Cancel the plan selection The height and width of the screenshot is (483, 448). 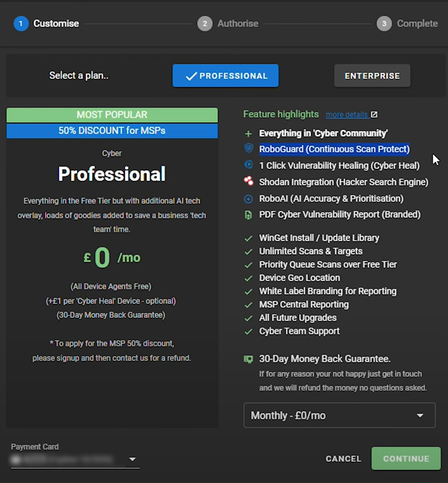(x=343, y=459)
